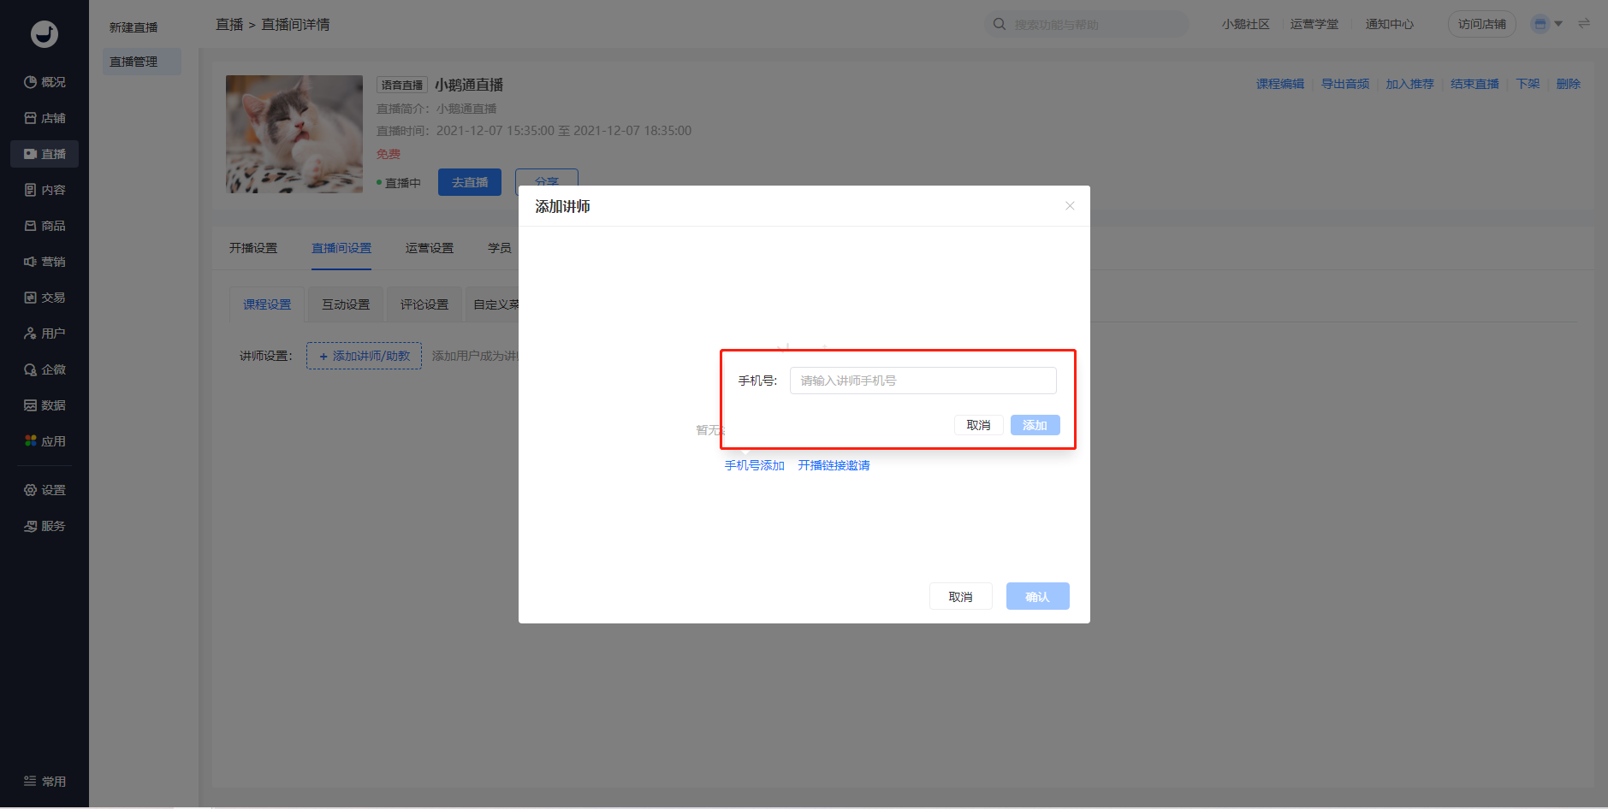This screenshot has height=809, width=1608.
Task: Open the 内容 content sidebar item
Action: (x=45, y=190)
